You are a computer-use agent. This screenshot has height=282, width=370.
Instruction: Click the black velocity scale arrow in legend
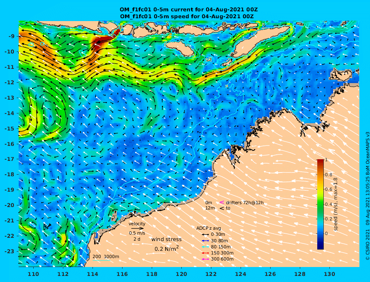pyautogui.click(x=138, y=228)
